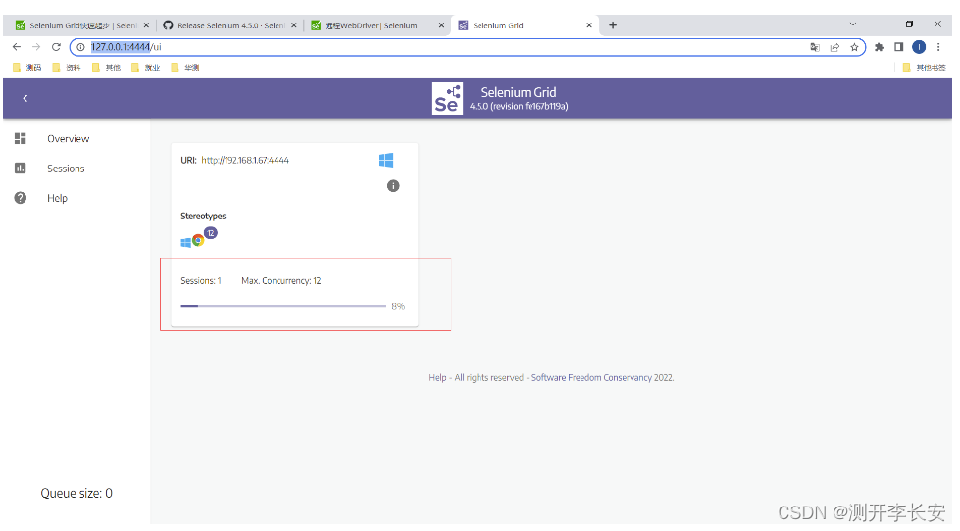This screenshot has width=960, height=531.
Task: Click the Queue size: 0 text
Action: 76,493
